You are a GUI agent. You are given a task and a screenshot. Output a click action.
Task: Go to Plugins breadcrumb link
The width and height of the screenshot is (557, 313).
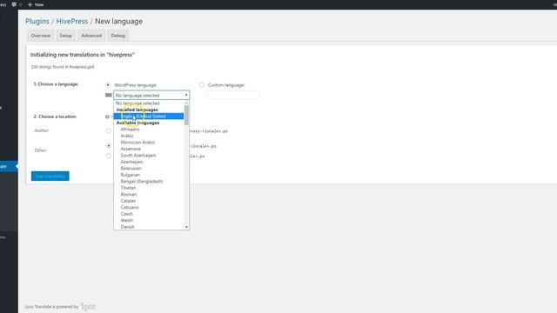pyautogui.click(x=37, y=21)
